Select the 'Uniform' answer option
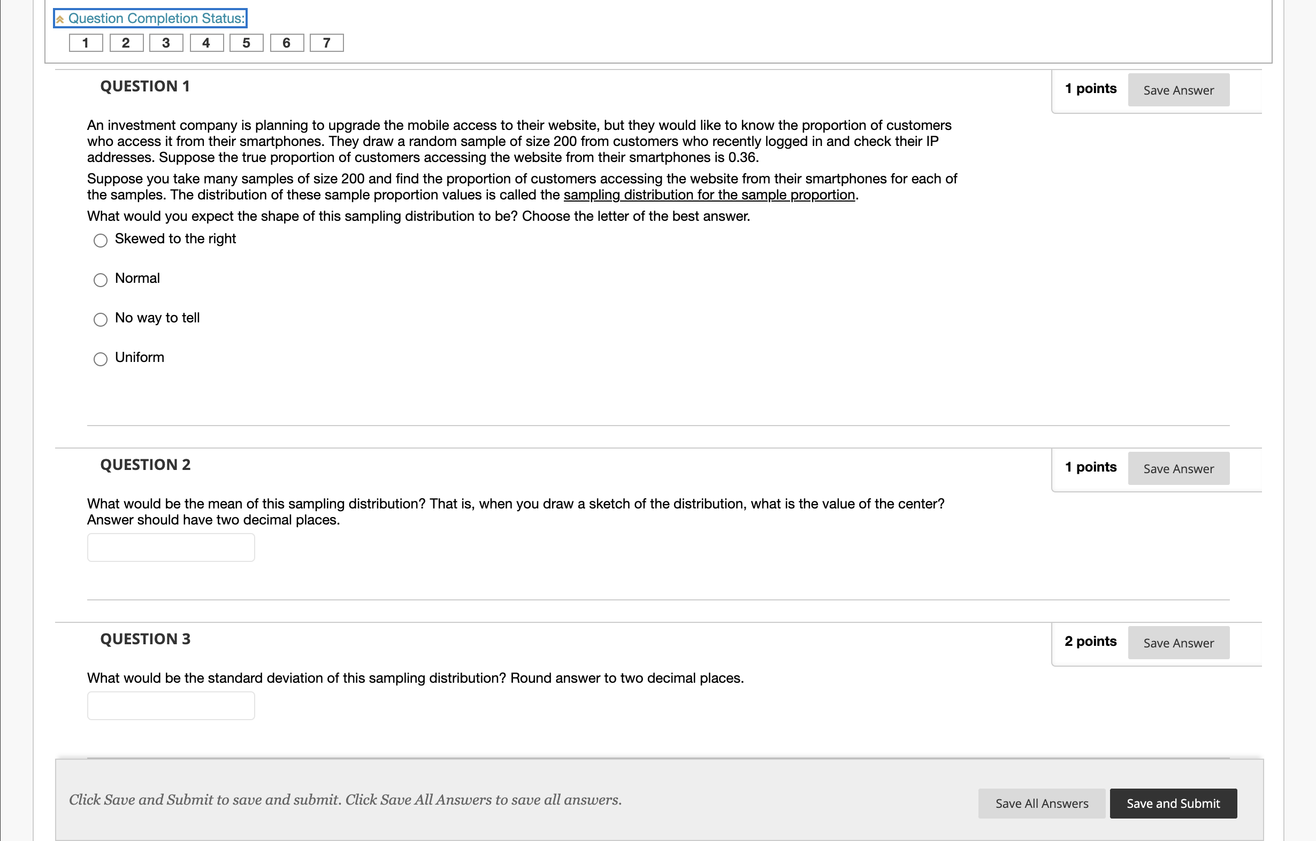The height and width of the screenshot is (841, 1316). pyautogui.click(x=100, y=359)
